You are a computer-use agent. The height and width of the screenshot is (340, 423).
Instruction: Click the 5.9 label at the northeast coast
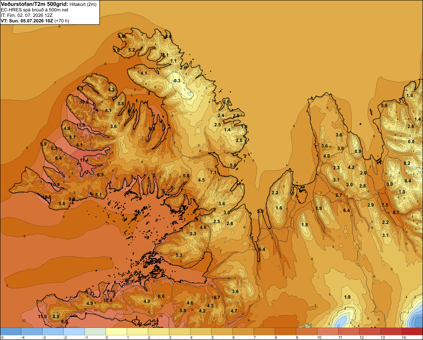pos(384,106)
